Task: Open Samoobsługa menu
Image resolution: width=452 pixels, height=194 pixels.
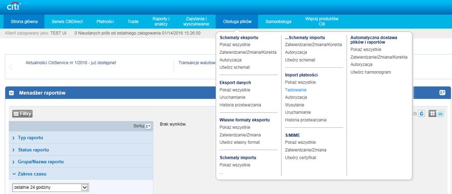Action: (x=278, y=22)
